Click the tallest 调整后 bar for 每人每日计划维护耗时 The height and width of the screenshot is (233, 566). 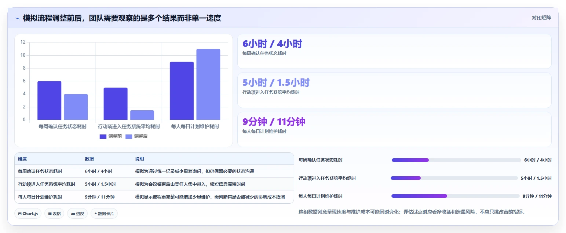(x=208, y=84)
